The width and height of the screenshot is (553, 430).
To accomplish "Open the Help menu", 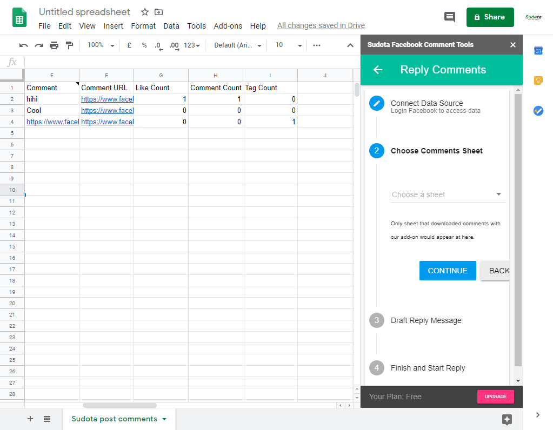I will tap(258, 26).
